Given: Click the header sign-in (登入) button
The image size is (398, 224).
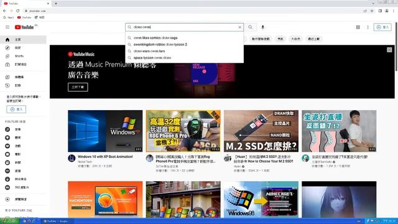Looking at the screenshot, I should pyautogui.click(x=382, y=27).
